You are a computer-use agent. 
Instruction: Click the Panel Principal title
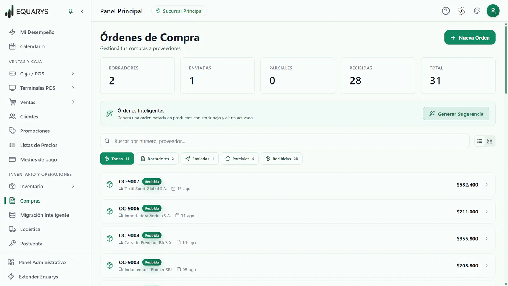coord(121,11)
